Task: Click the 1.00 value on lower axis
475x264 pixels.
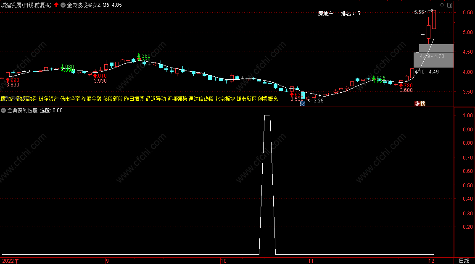Action: [x=468, y=115]
